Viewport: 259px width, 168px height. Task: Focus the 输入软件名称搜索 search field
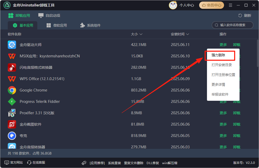(x=232, y=25)
